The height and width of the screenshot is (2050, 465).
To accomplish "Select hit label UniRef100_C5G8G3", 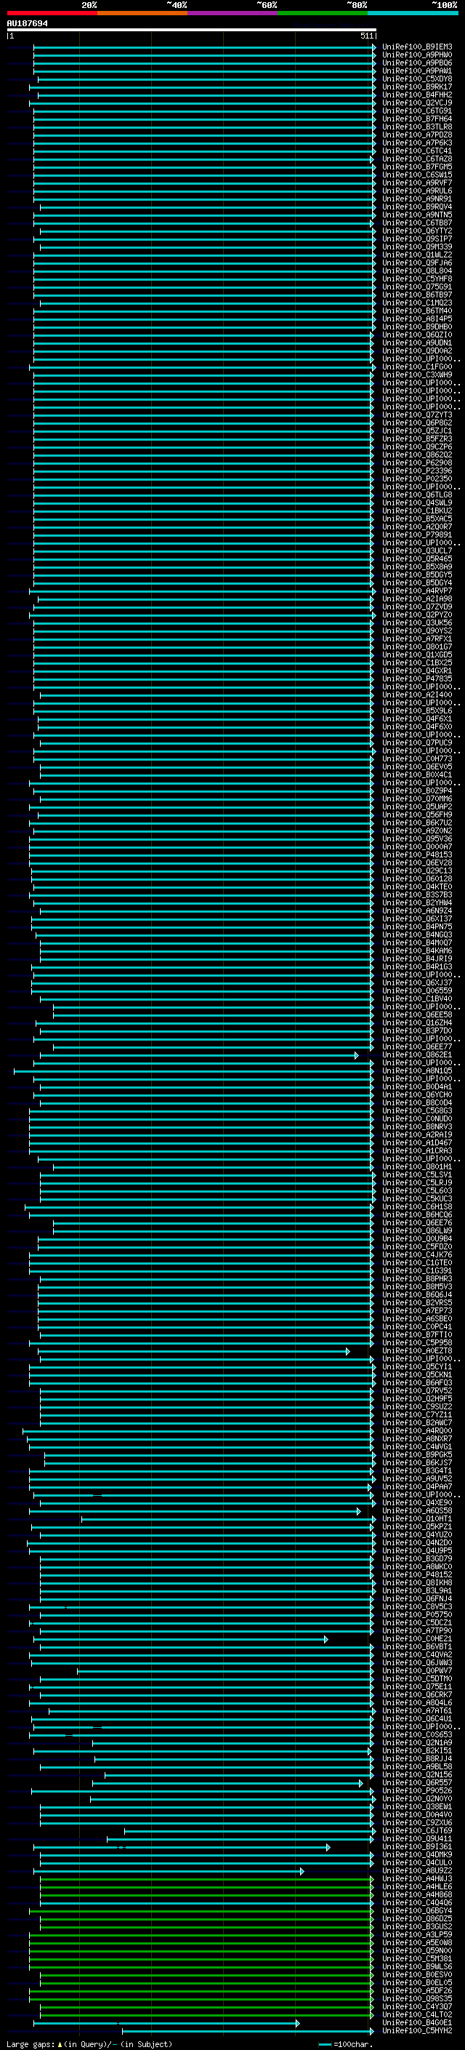I will 416,1111.
